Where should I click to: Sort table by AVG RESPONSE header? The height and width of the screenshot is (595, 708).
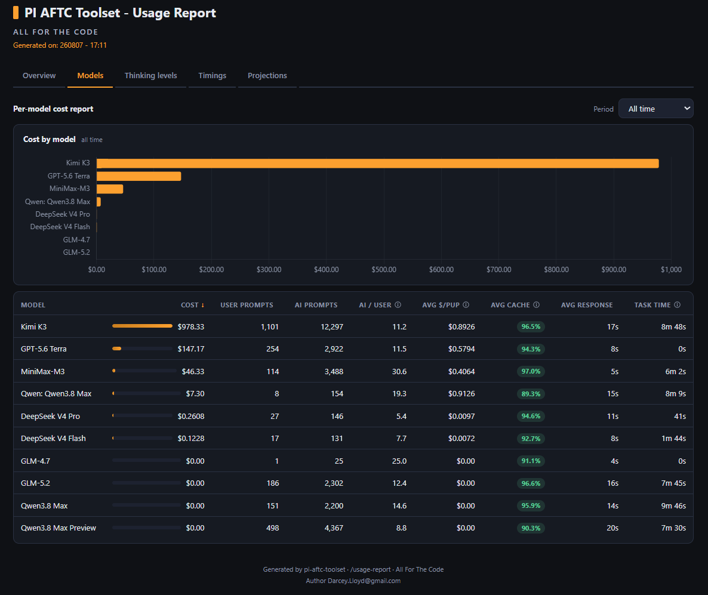587,305
